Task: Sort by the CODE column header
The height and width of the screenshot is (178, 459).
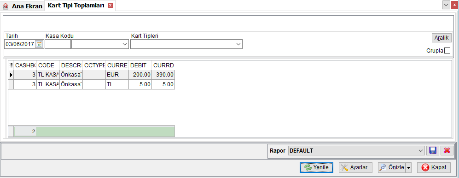Action: coord(48,65)
